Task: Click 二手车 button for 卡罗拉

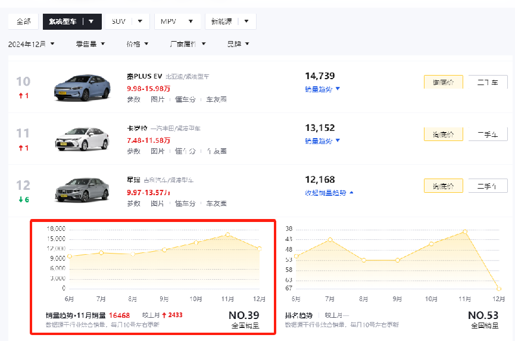Action: pyautogui.click(x=488, y=134)
